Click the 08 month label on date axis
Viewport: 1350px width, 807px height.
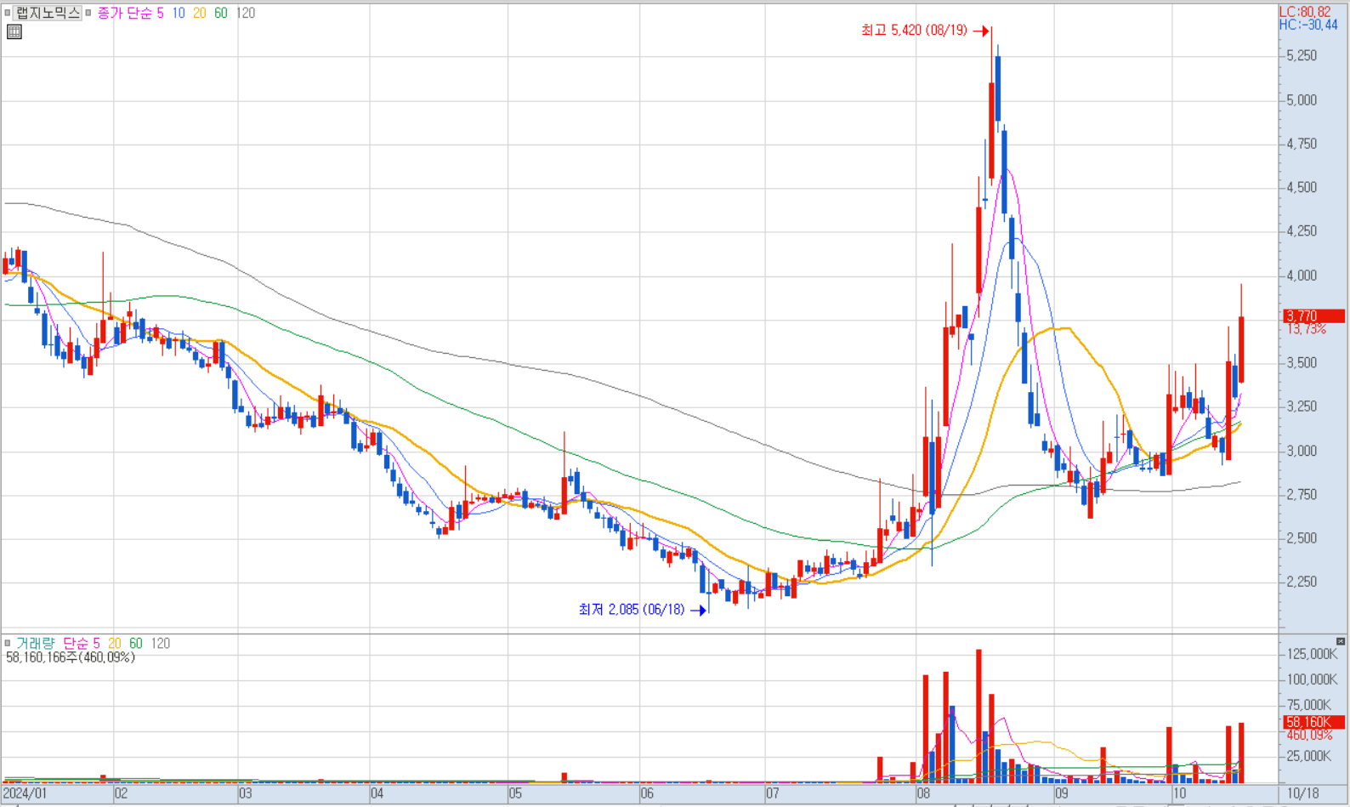tap(923, 794)
